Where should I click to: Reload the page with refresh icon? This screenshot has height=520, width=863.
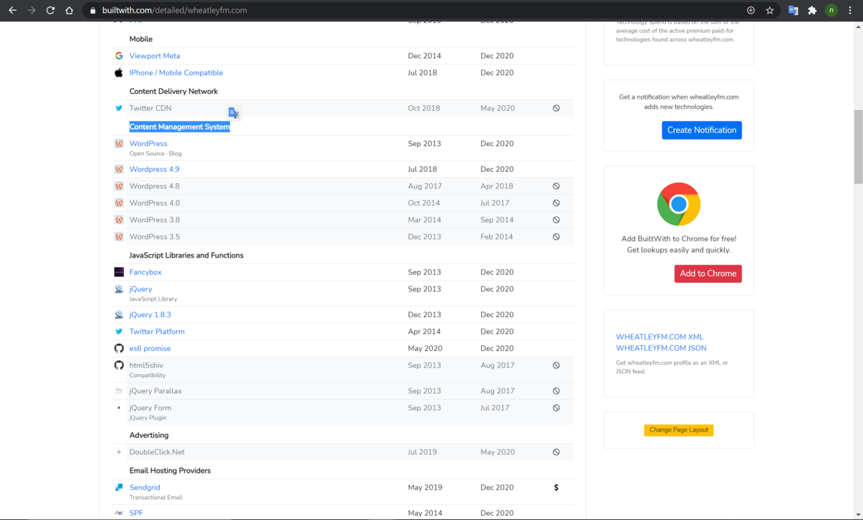click(x=50, y=11)
